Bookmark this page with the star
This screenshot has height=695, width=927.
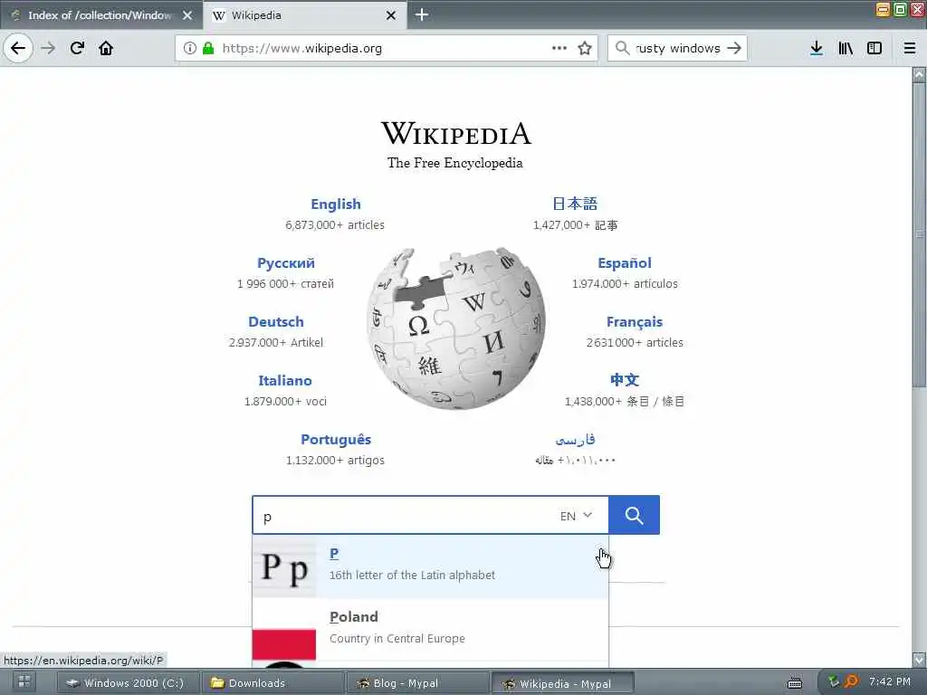(x=585, y=48)
